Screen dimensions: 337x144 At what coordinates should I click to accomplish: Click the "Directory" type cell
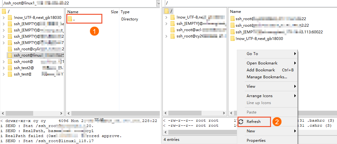pos(129,19)
